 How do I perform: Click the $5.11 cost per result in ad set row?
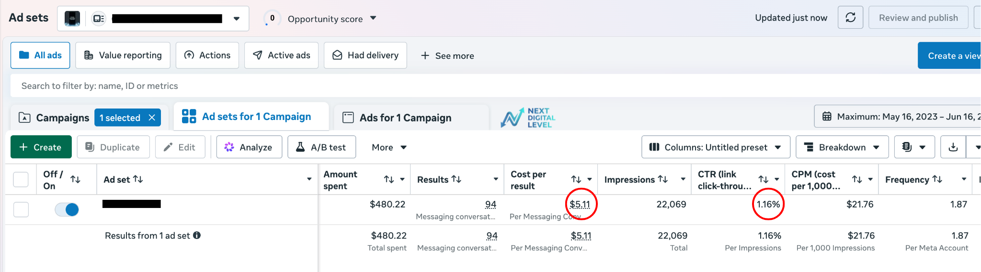580,205
